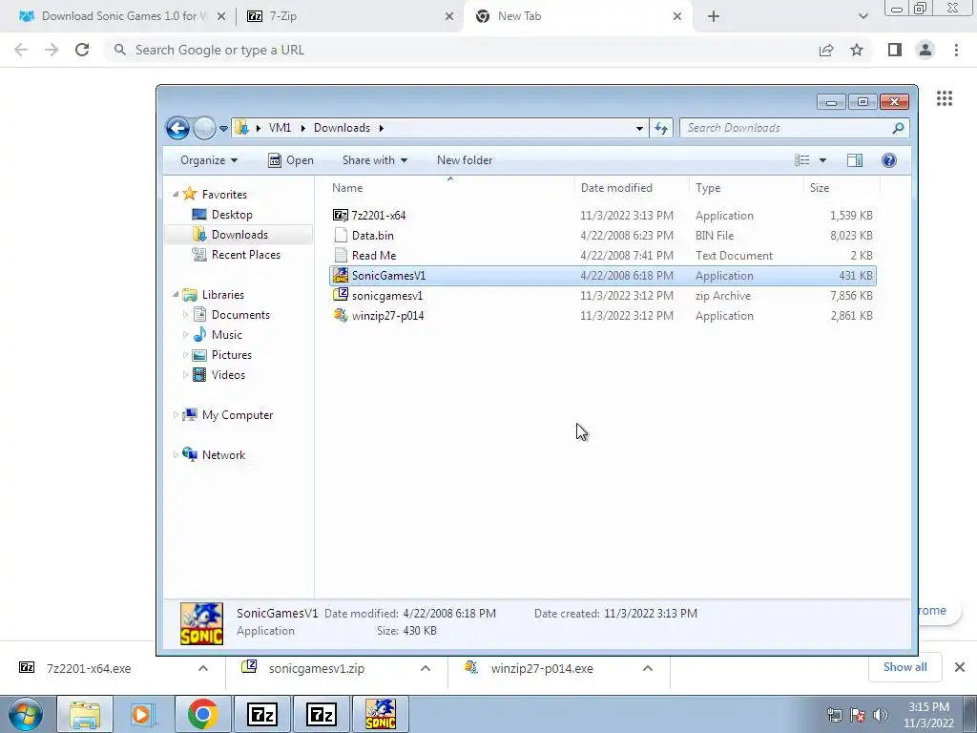The width and height of the screenshot is (977, 733).
Task: Open Recent Places
Action: pos(245,254)
